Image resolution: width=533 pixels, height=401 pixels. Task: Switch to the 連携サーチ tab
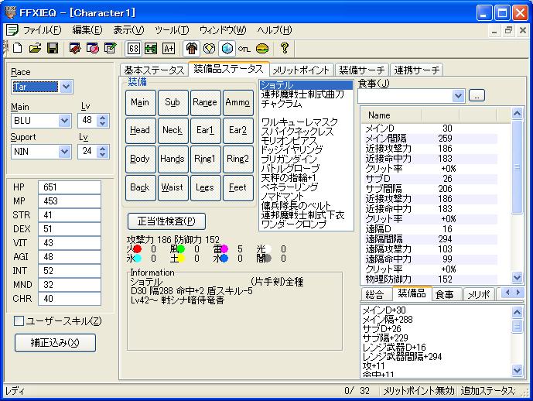(417, 70)
